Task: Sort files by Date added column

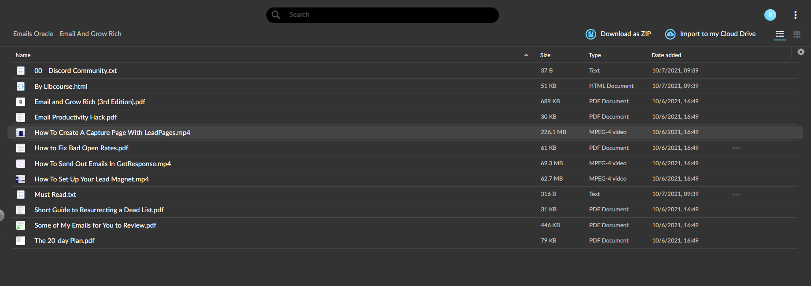Action: [x=666, y=55]
